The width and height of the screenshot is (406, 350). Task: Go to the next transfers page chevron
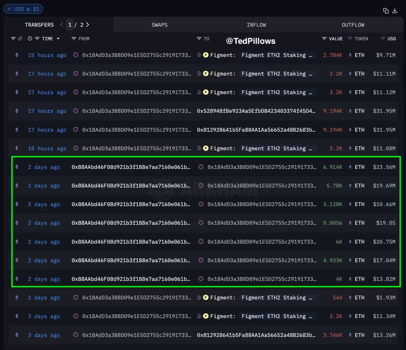88,25
